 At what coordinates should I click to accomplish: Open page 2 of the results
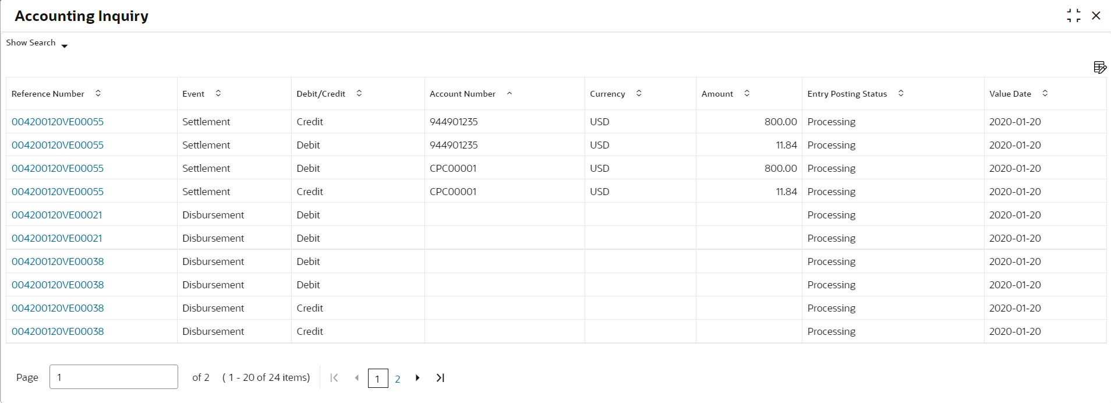coord(398,379)
